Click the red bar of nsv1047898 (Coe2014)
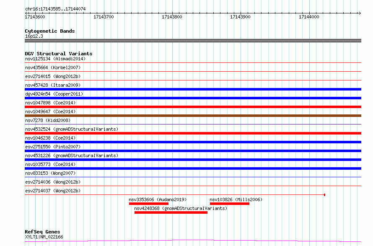This screenshot has width=373, height=246. [x=193, y=107]
